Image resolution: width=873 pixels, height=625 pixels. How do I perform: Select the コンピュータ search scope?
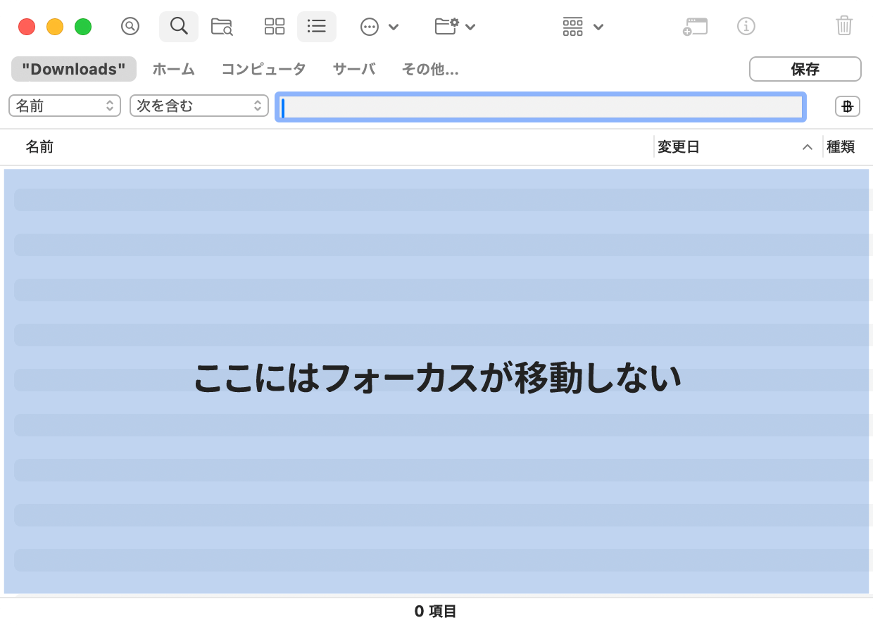coord(263,69)
